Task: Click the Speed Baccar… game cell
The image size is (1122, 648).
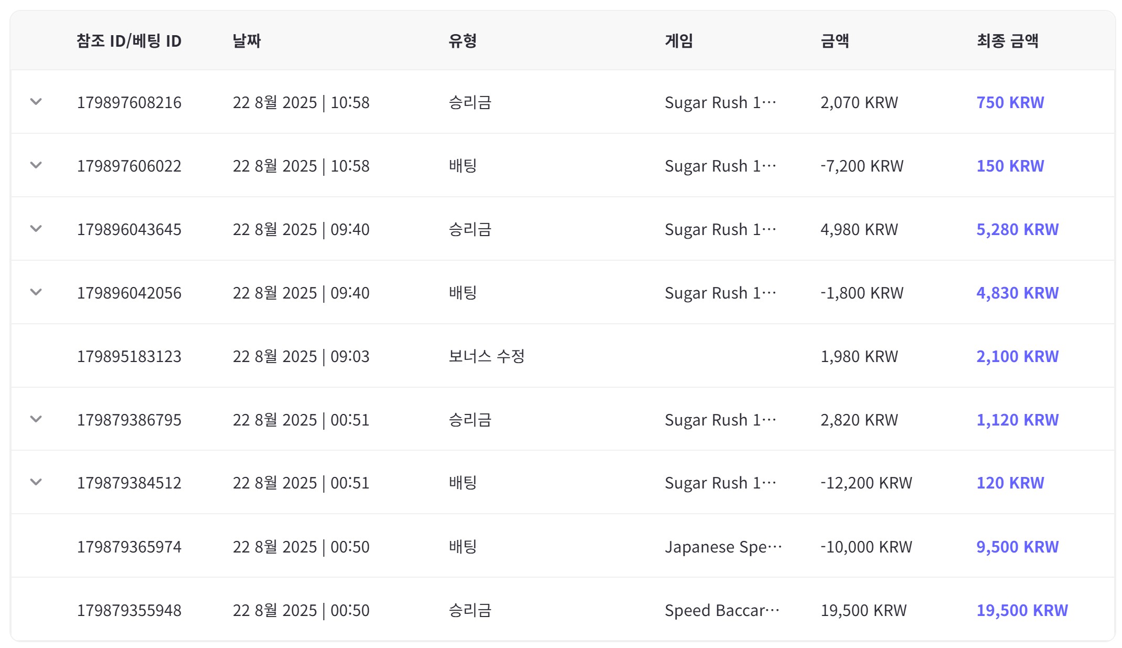Action: point(722,610)
